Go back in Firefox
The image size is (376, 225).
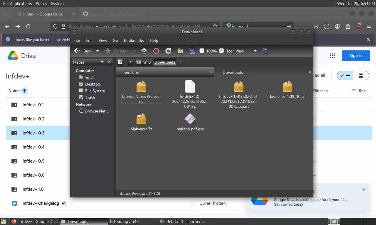click(x=7, y=26)
